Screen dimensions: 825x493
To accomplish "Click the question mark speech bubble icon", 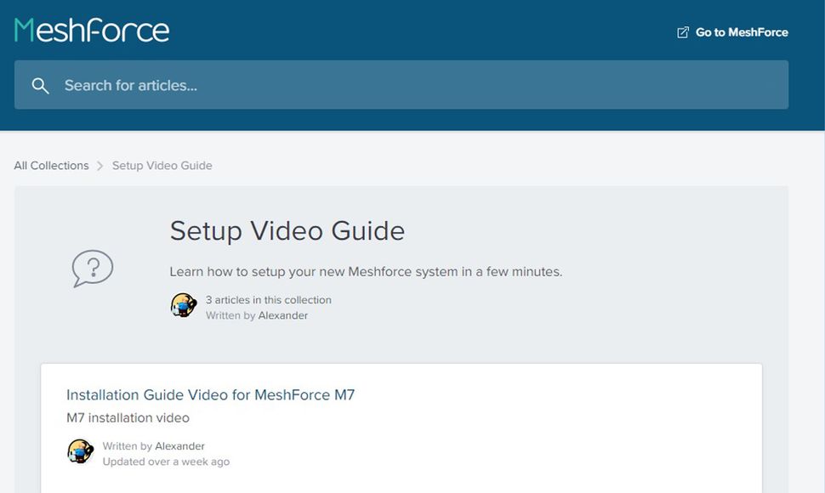I will [x=93, y=268].
